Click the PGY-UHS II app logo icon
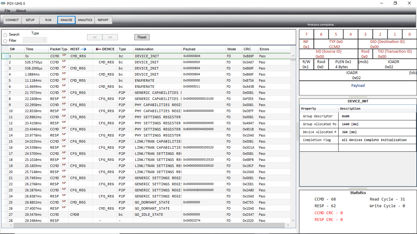The image size is (417, 234). pos(3,3)
